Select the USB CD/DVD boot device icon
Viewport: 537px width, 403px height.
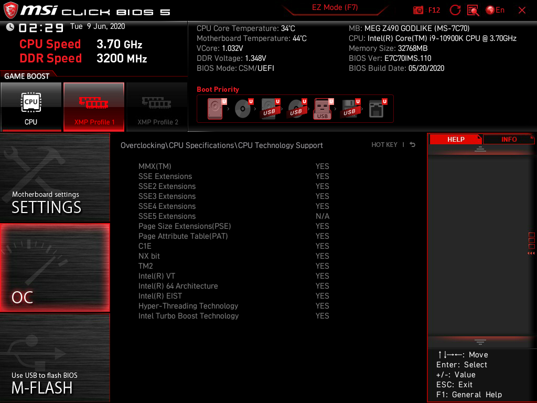(x=297, y=109)
